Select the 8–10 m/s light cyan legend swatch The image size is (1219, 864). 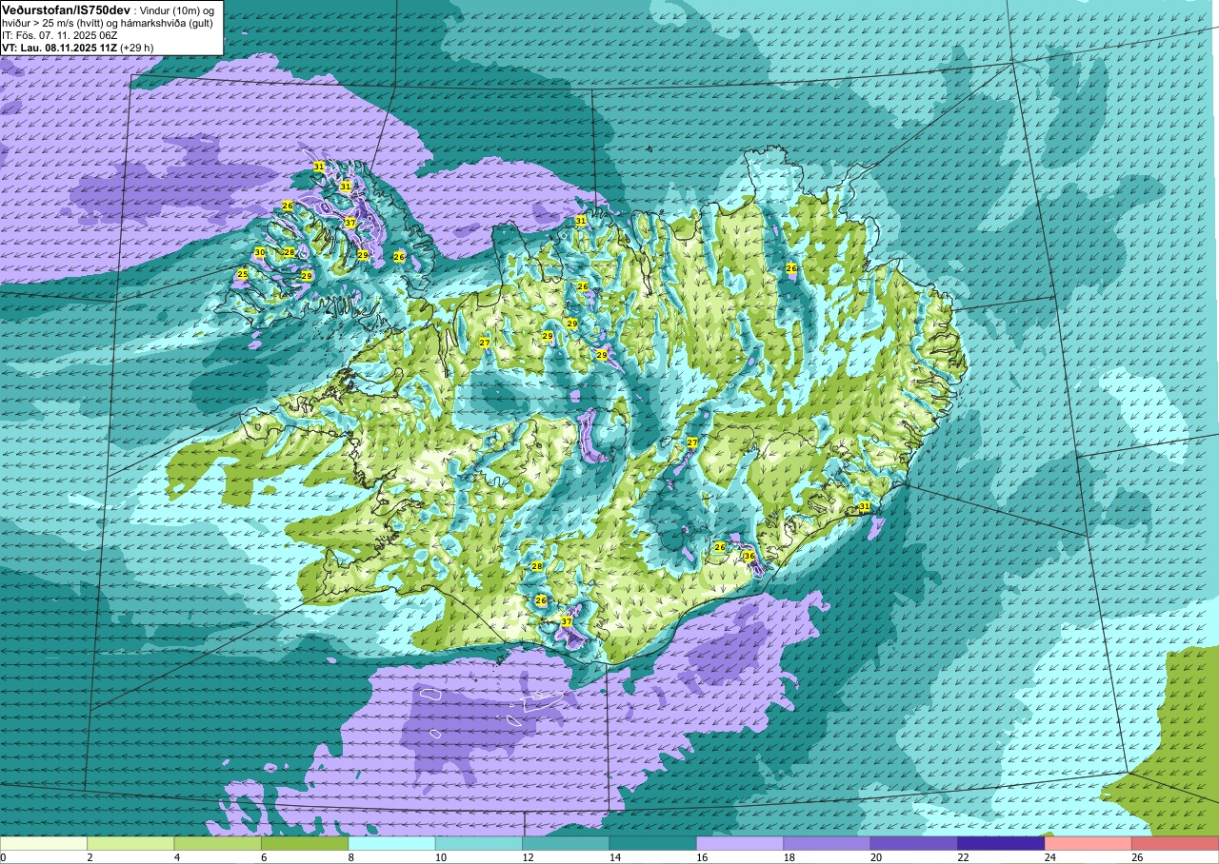pos(391,843)
